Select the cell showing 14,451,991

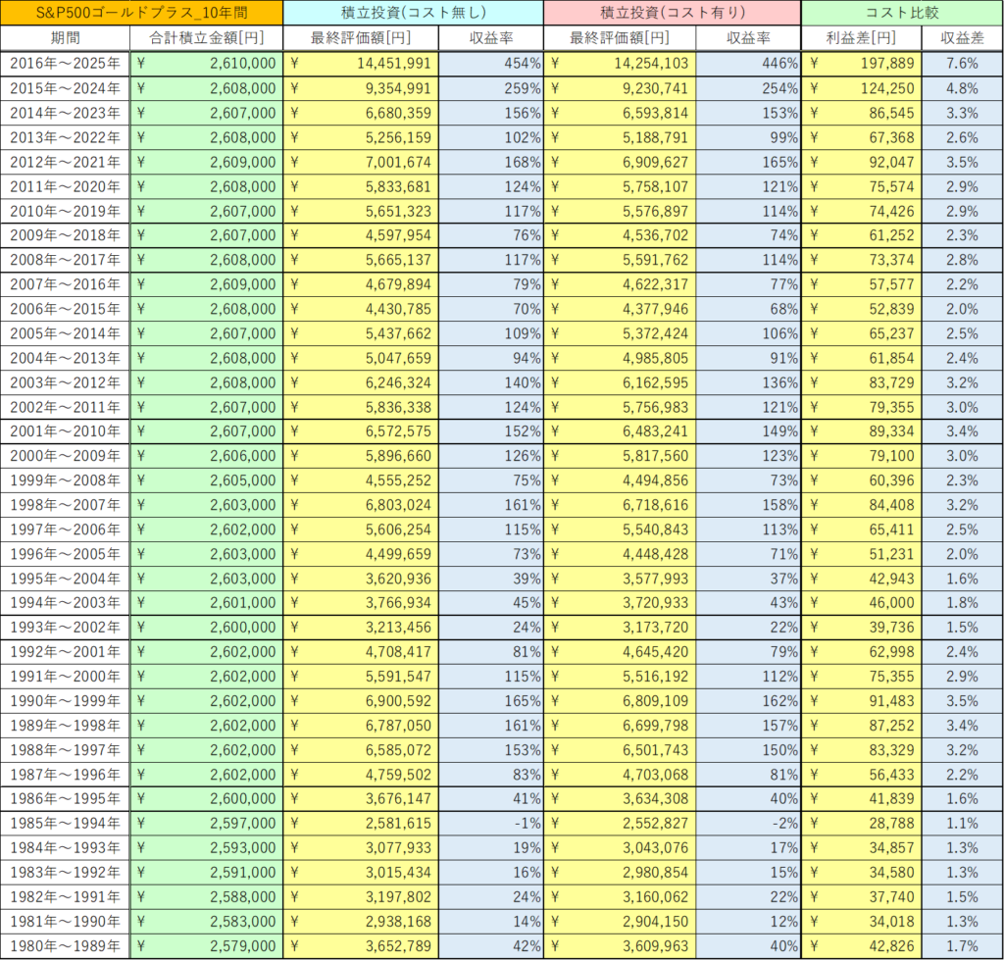click(x=361, y=64)
